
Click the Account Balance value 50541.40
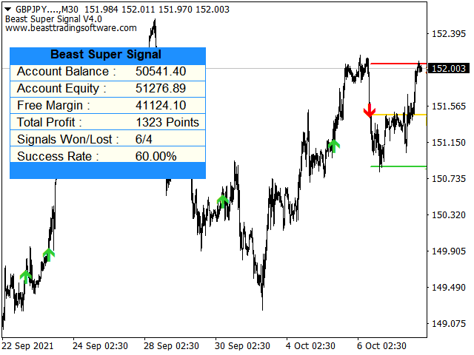[161, 72]
